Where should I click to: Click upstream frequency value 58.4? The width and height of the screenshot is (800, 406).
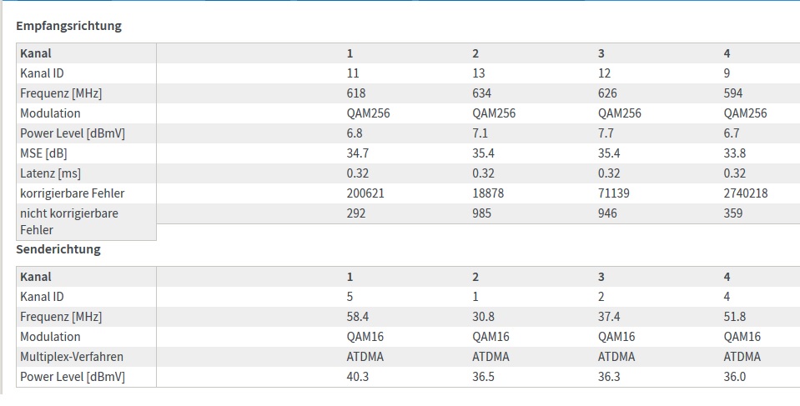[358, 317]
